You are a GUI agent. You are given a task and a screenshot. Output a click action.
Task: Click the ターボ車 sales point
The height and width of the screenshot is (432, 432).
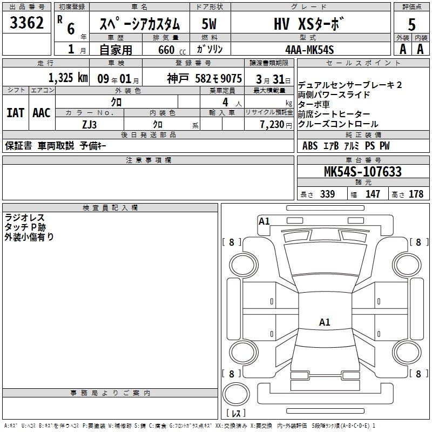point(314,104)
